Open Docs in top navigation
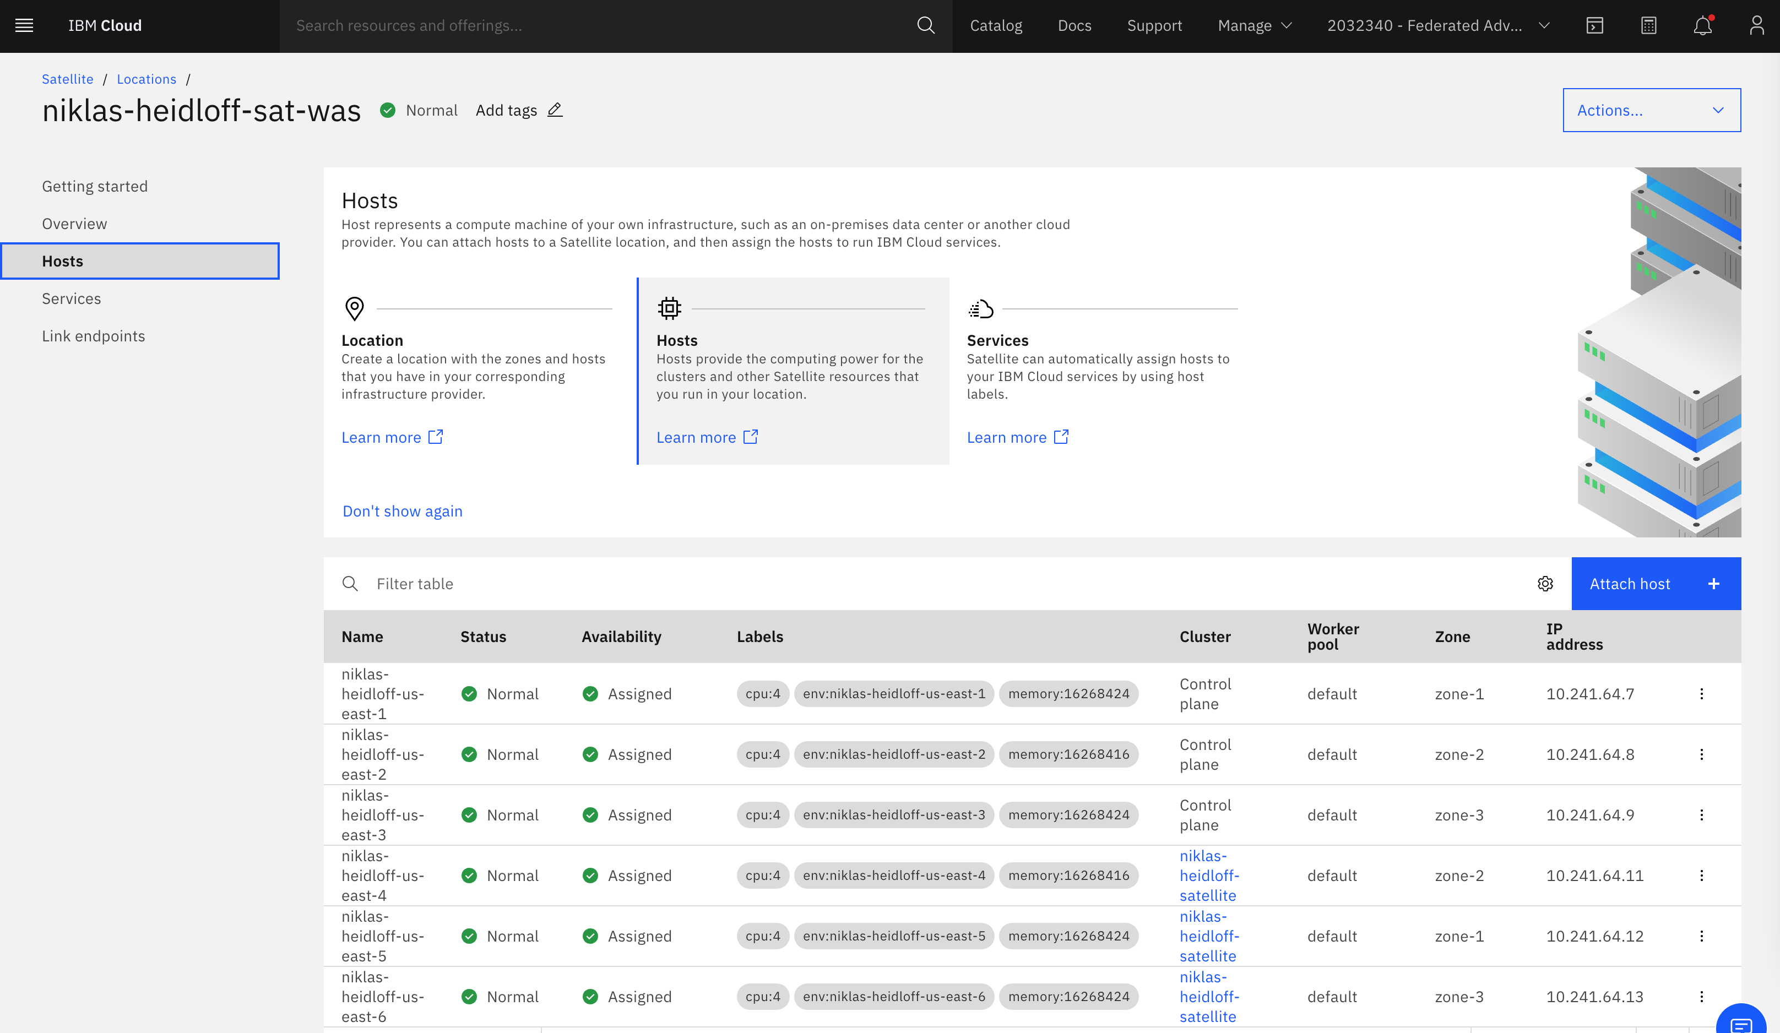Screen dimensions: 1780x1033 (1074, 25)
